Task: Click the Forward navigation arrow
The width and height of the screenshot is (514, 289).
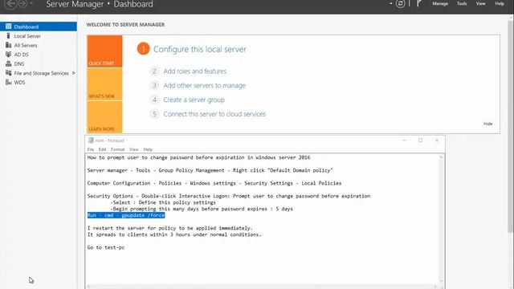Action: tap(22, 4)
